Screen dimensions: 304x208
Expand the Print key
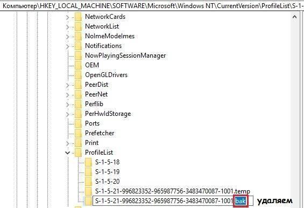(67, 143)
